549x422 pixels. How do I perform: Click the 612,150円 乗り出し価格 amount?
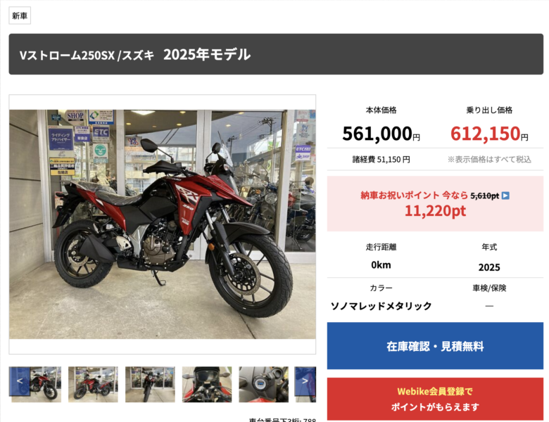[x=489, y=134]
